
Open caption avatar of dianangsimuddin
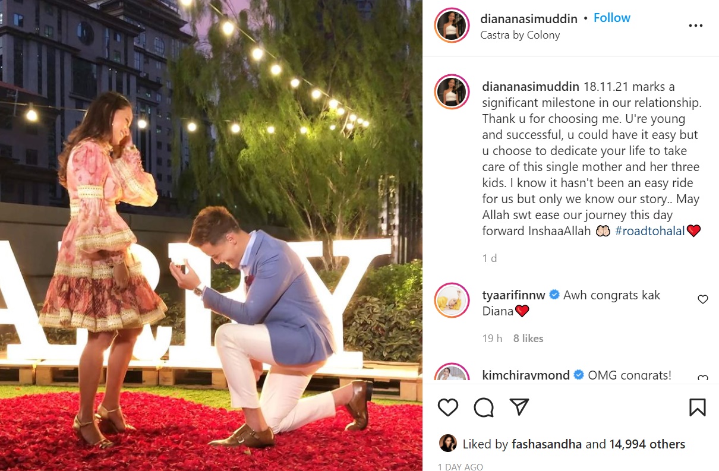[452, 92]
